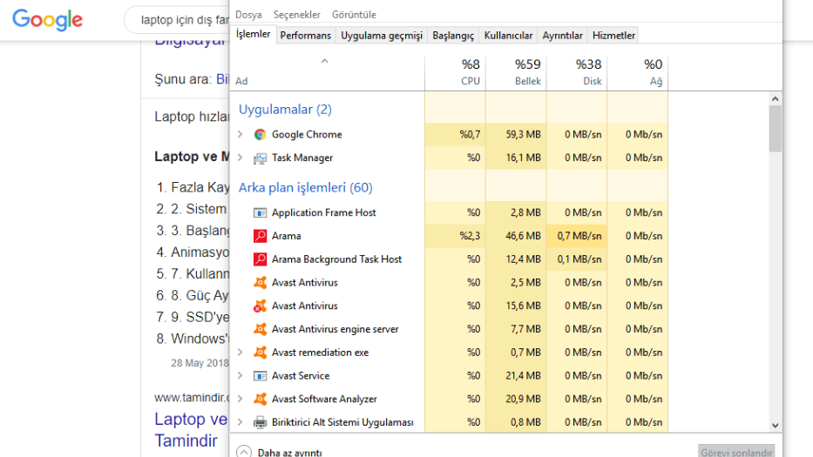Click Daha az ayrıntı text link
Image resolution: width=813 pixels, height=457 pixels.
290,453
